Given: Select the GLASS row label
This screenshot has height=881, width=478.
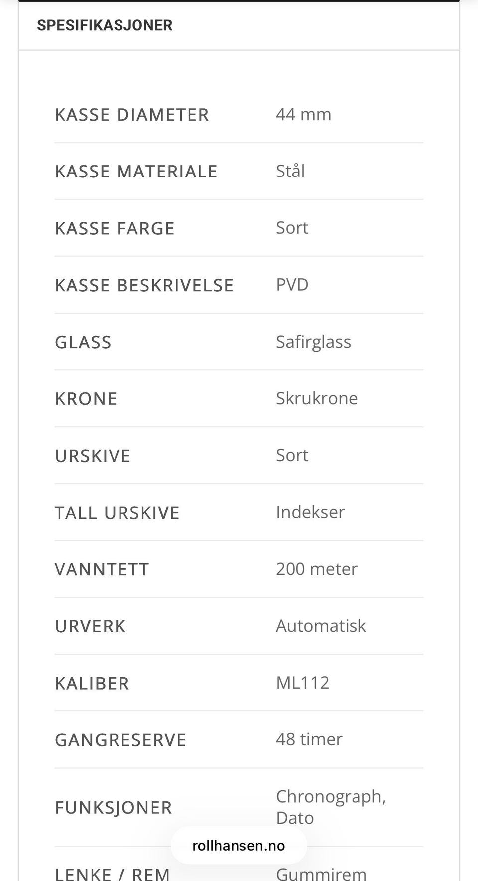Looking at the screenshot, I should (x=83, y=342).
